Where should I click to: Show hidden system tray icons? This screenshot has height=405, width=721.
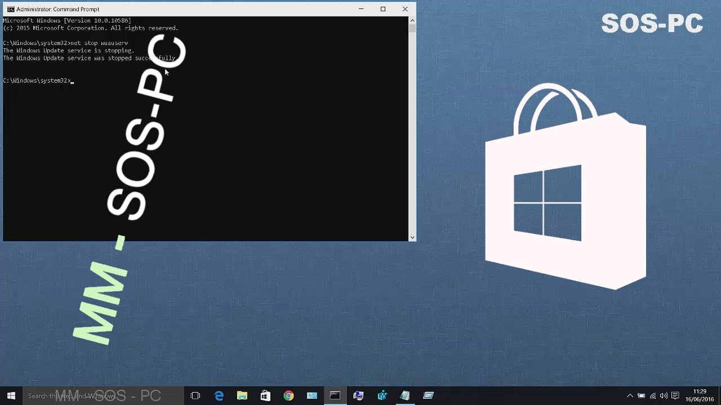[630, 396]
